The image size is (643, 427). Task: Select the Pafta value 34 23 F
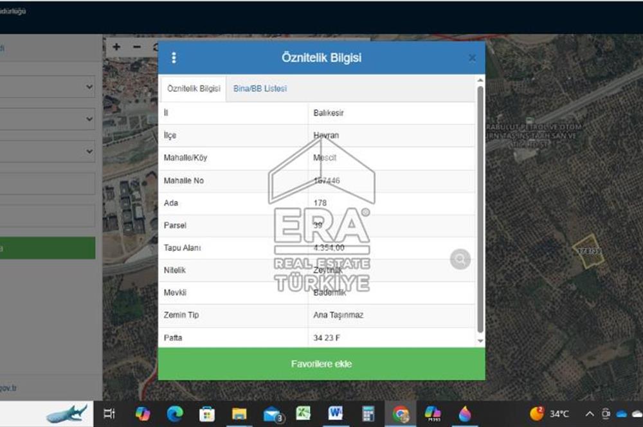tap(327, 338)
